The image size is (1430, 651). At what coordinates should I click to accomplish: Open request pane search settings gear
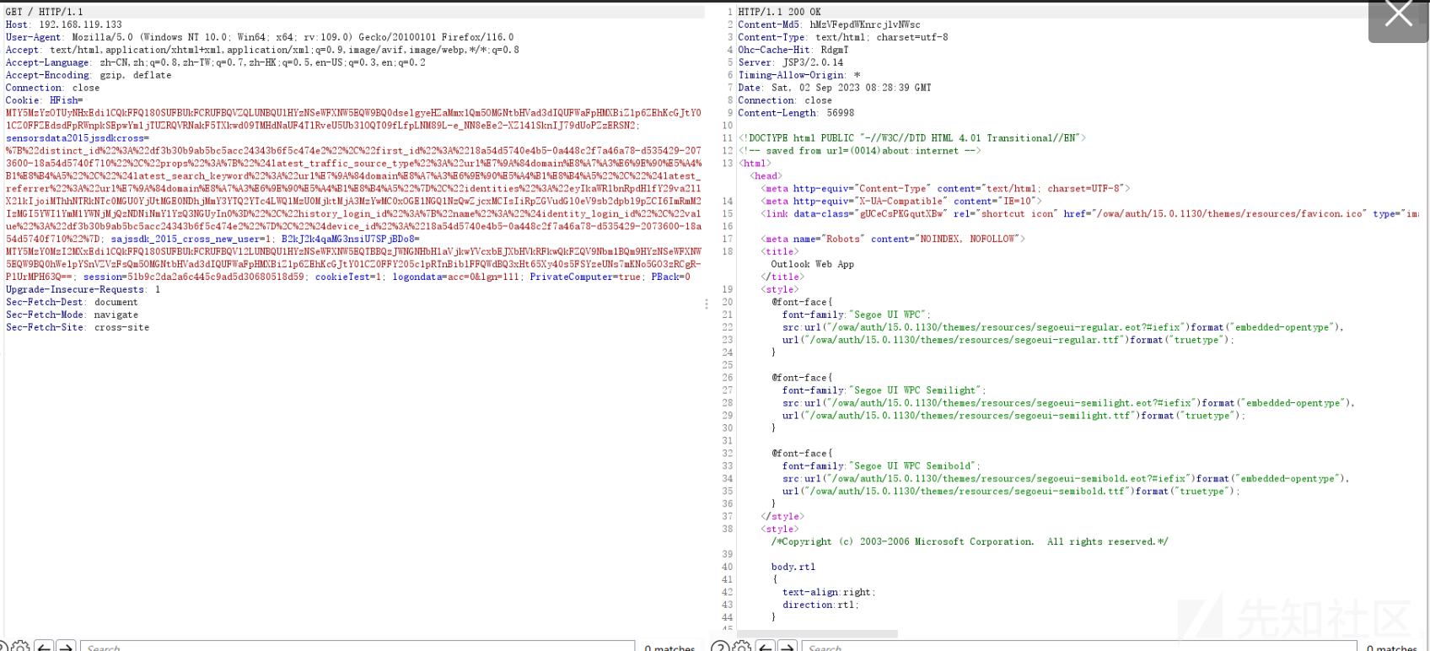[20, 647]
